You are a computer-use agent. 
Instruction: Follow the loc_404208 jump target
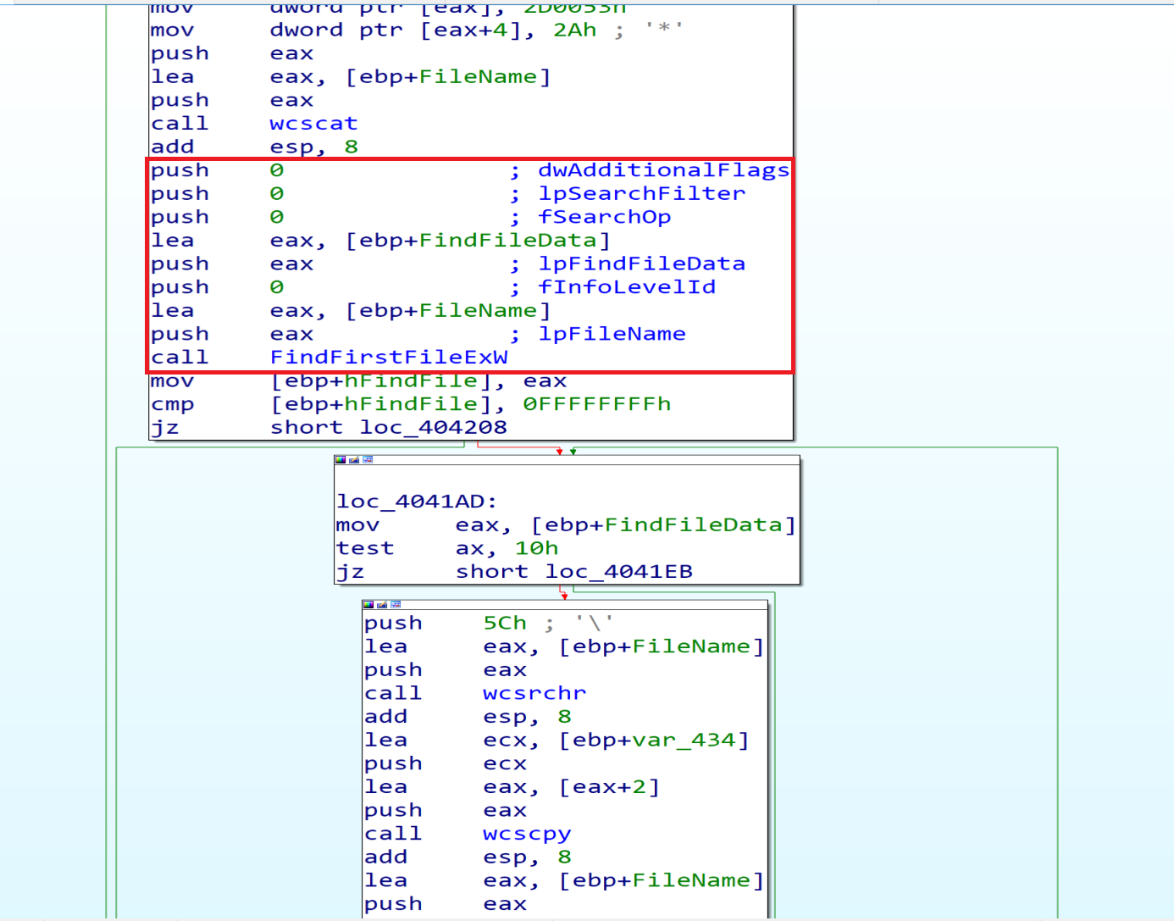(x=433, y=428)
